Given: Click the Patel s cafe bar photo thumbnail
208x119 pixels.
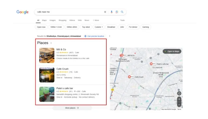Looking at the screenshot, I should click(47, 94).
